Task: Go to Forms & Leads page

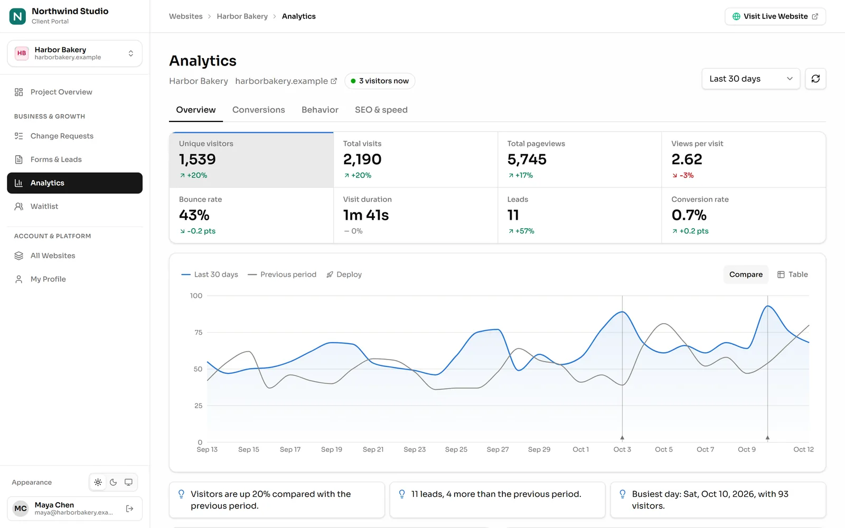Action: (74, 159)
